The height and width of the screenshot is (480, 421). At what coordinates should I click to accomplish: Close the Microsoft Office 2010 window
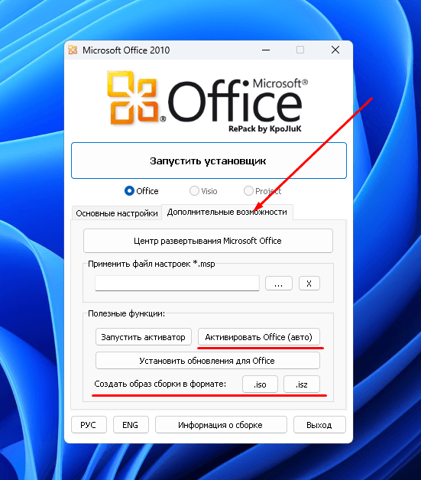[335, 50]
